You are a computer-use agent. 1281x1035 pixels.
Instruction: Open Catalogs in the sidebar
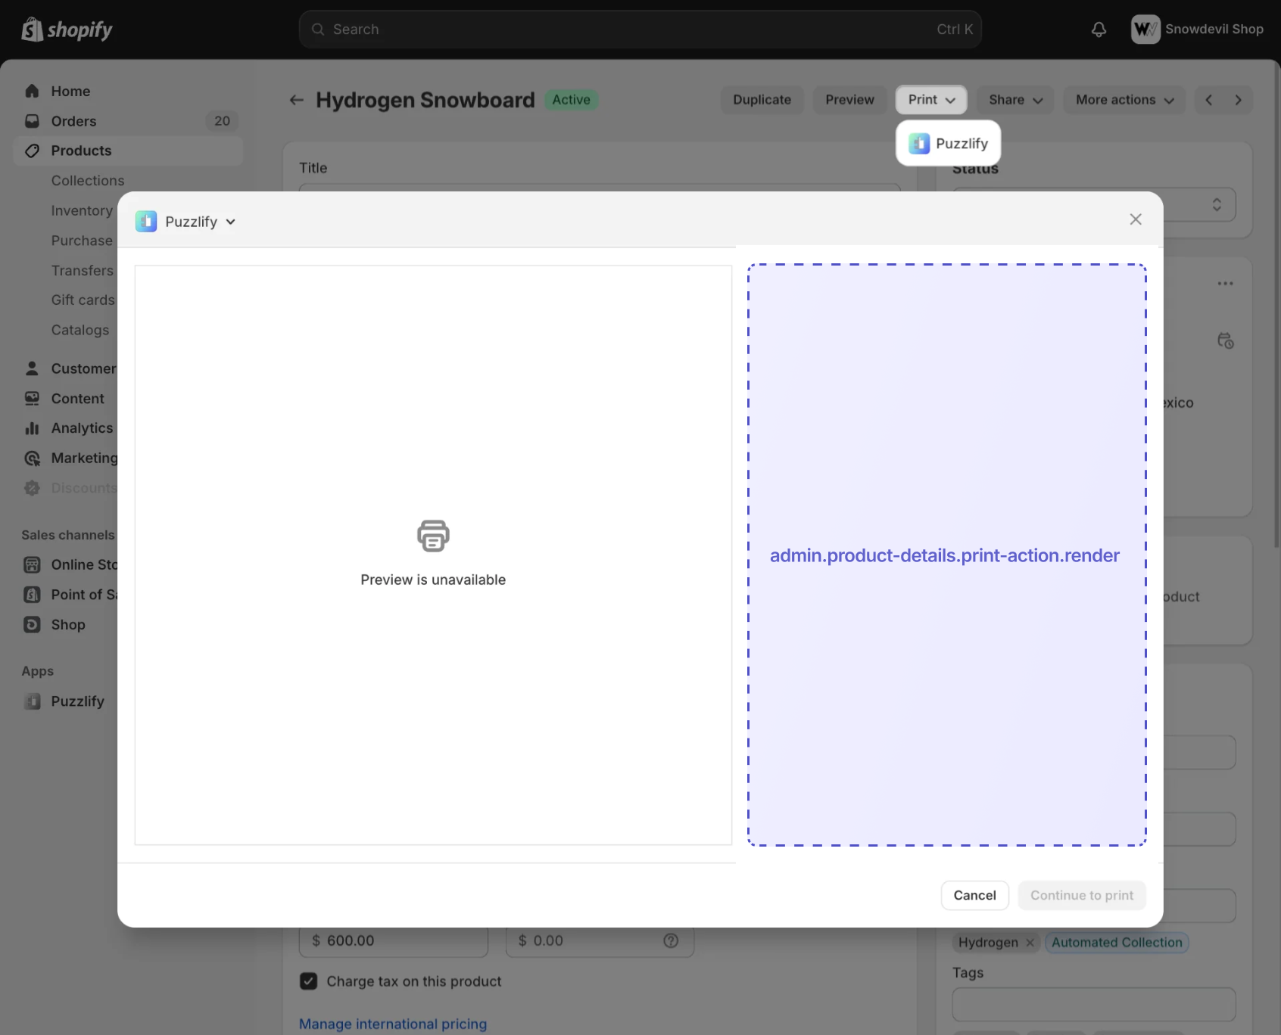click(x=80, y=330)
